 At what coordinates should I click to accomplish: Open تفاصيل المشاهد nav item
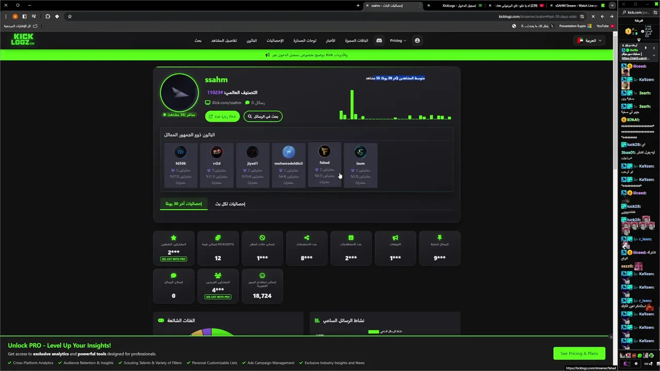pyautogui.click(x=224, y=40)
